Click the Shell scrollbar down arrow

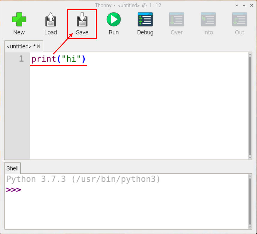[250, 227]
